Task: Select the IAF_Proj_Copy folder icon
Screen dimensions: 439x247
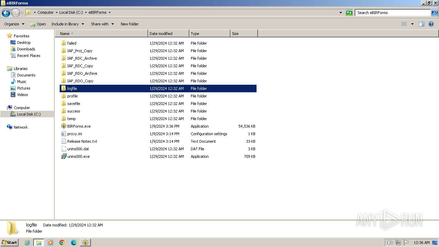Action: click(x=63, y=51)
